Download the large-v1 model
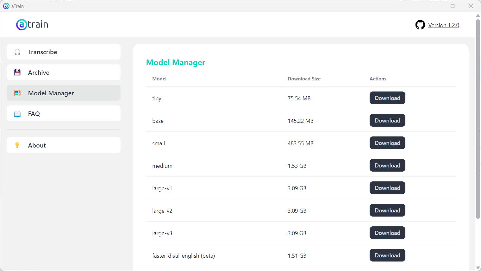481x271 pixels. [387, 188]
